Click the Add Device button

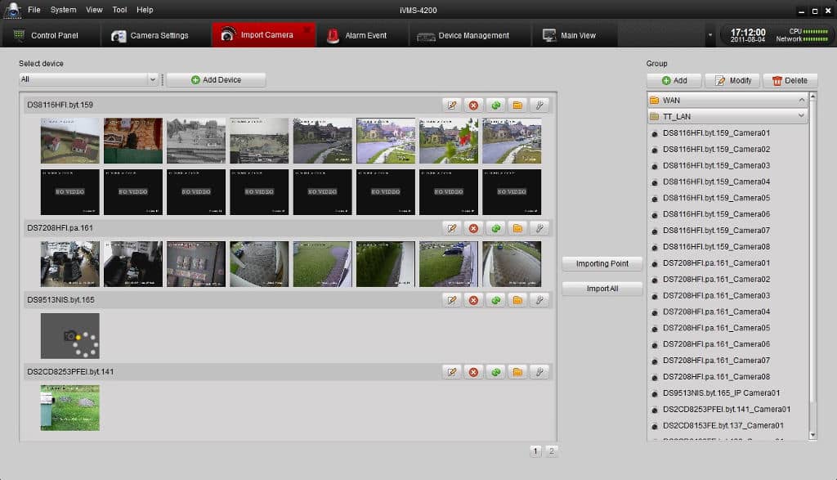pyautogui.click(x=216, y=79)
